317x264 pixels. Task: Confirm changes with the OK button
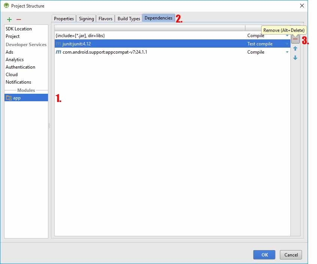264,255
